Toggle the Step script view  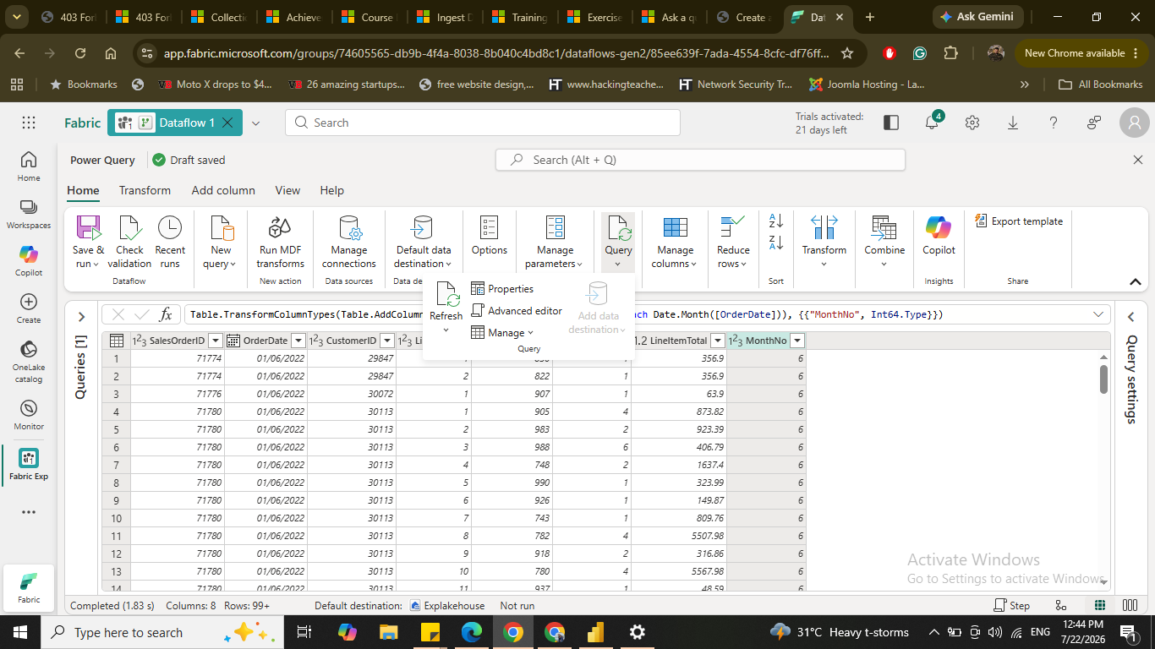click(1012, 605)
